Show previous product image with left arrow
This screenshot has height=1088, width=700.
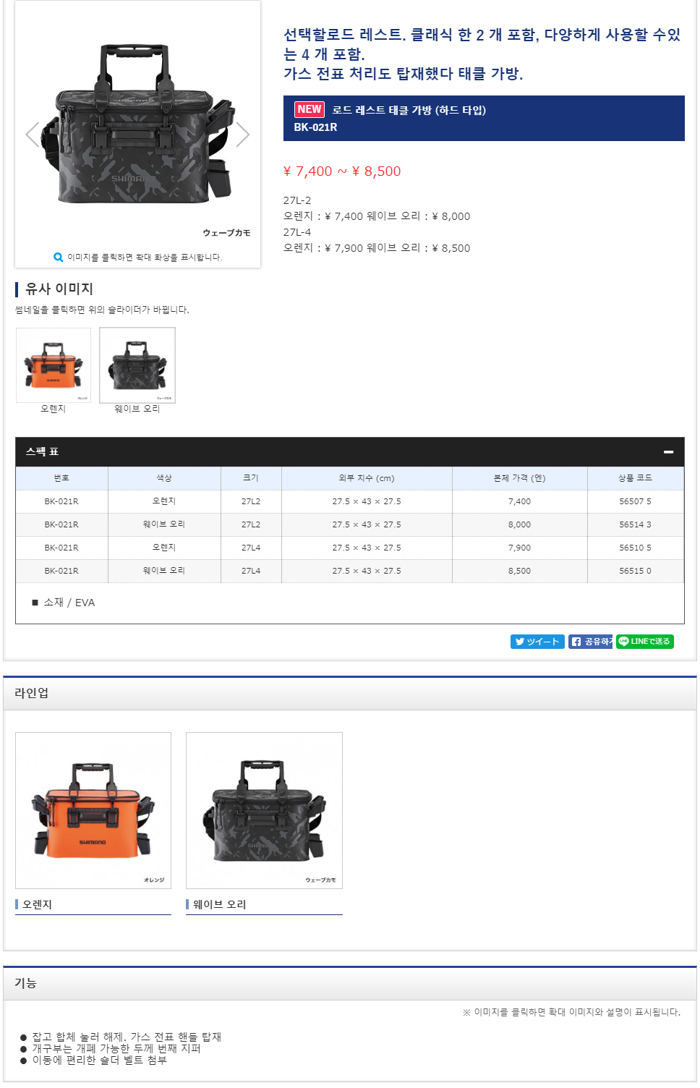point(32,135)
